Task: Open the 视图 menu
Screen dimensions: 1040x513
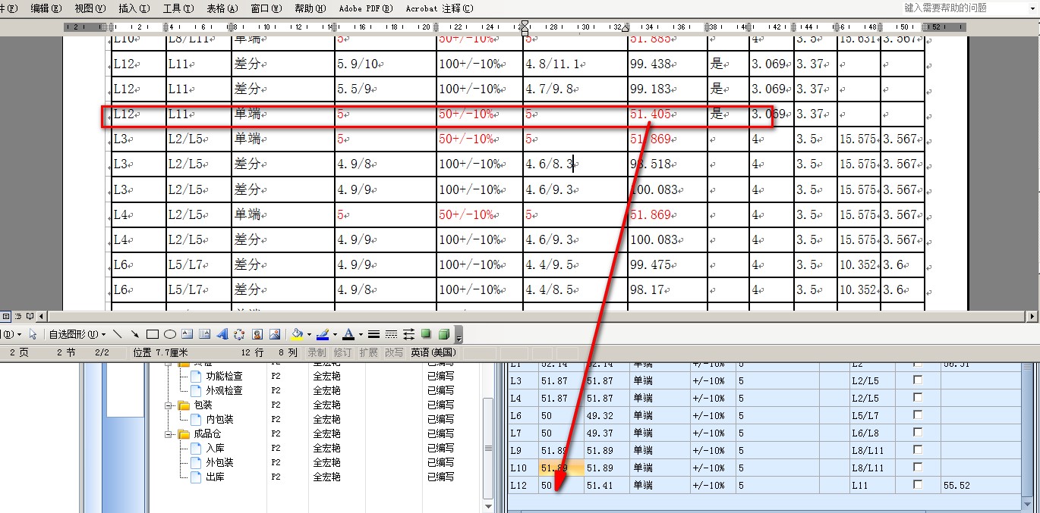Action: click(x=90, y=8)
